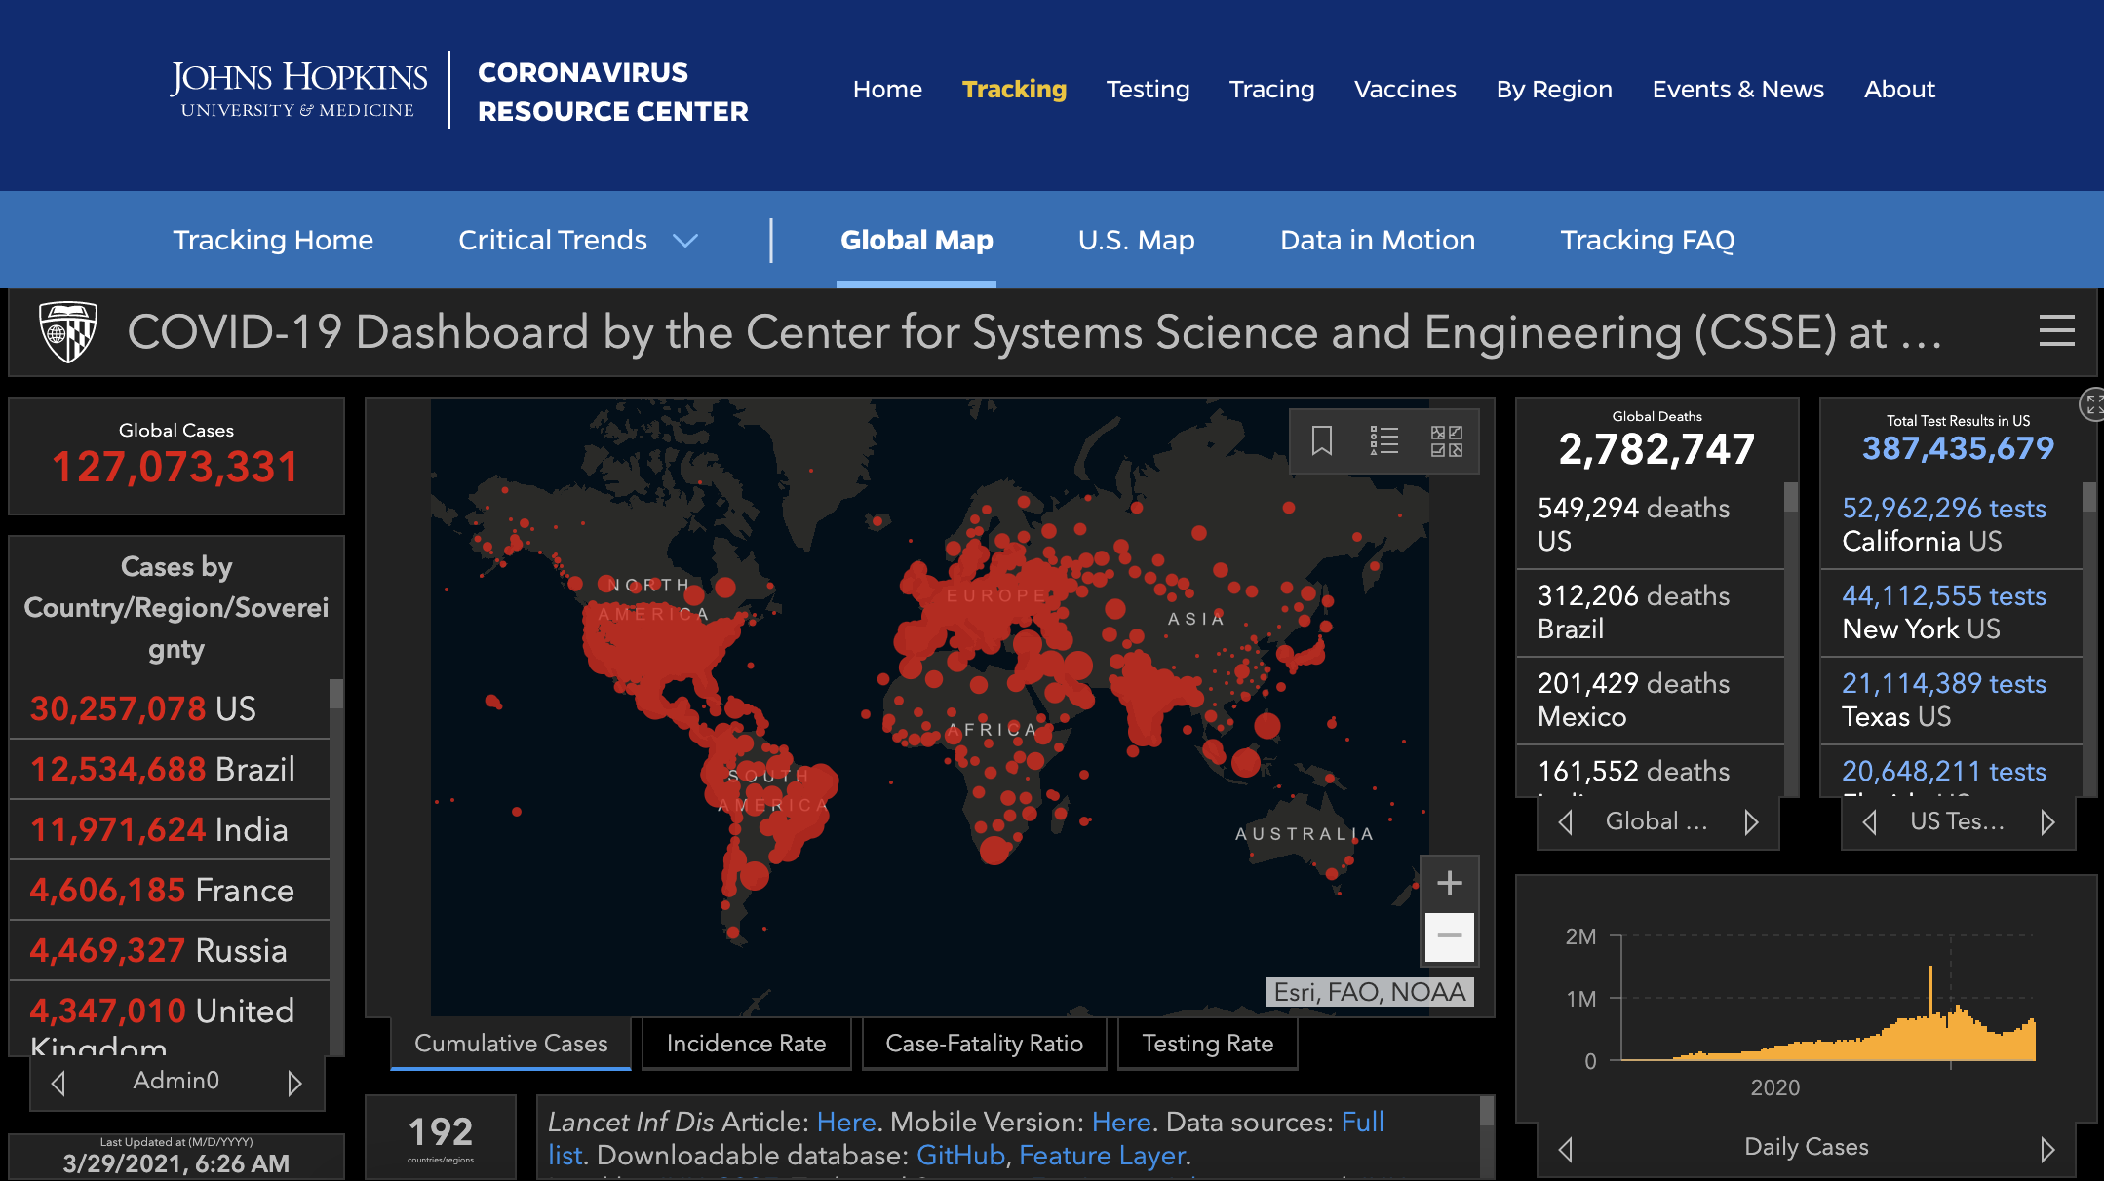
Task: Go to next Admin0 list page
Action: tap(294, 1083)
